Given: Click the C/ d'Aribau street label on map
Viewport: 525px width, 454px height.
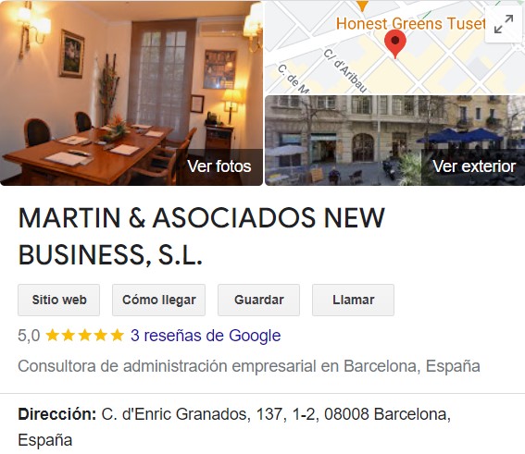Looking at the screenshot, I should coord(345,71).
